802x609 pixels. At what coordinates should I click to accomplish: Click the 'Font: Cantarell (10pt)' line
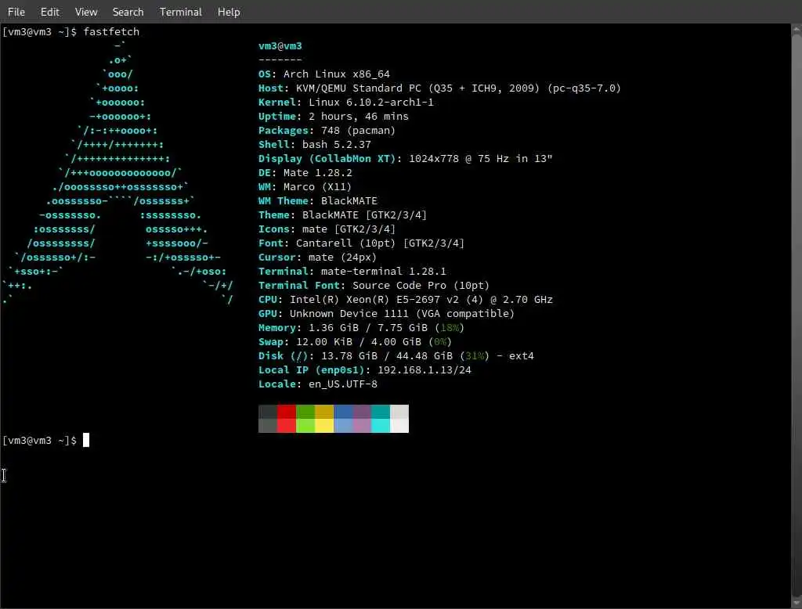coord(361,243)
